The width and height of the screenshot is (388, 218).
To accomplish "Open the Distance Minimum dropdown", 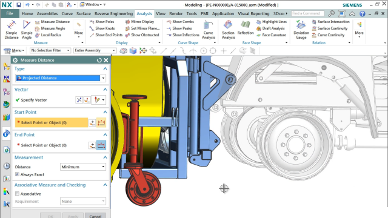I will (x=83, y=167).
